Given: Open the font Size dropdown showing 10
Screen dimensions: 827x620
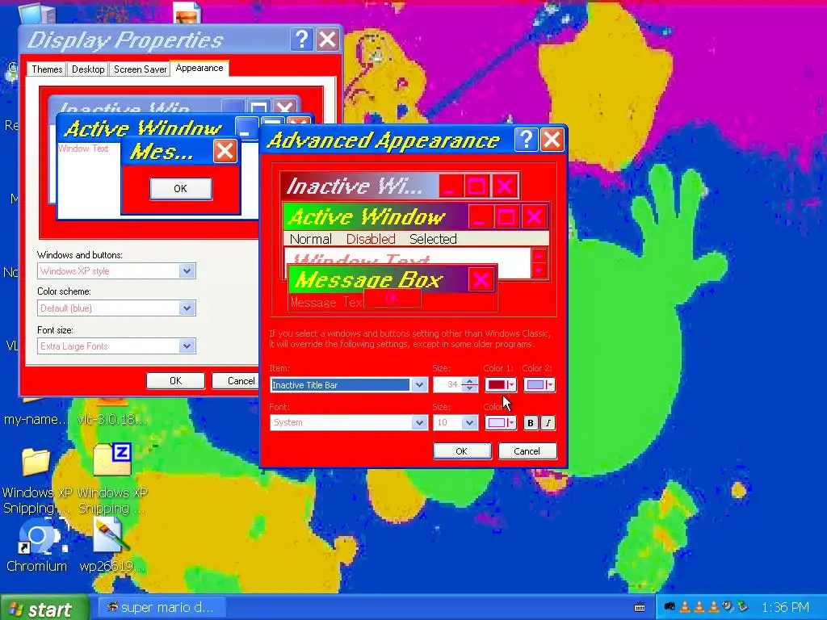Looking at the screenshot, I should coord(469,423).
